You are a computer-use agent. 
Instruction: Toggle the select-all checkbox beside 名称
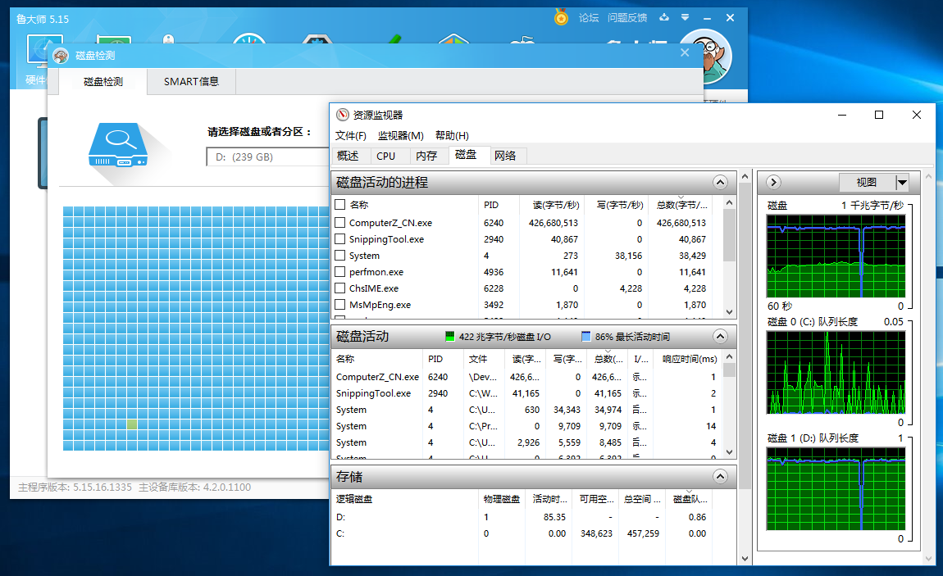click(x=340, y=205)
